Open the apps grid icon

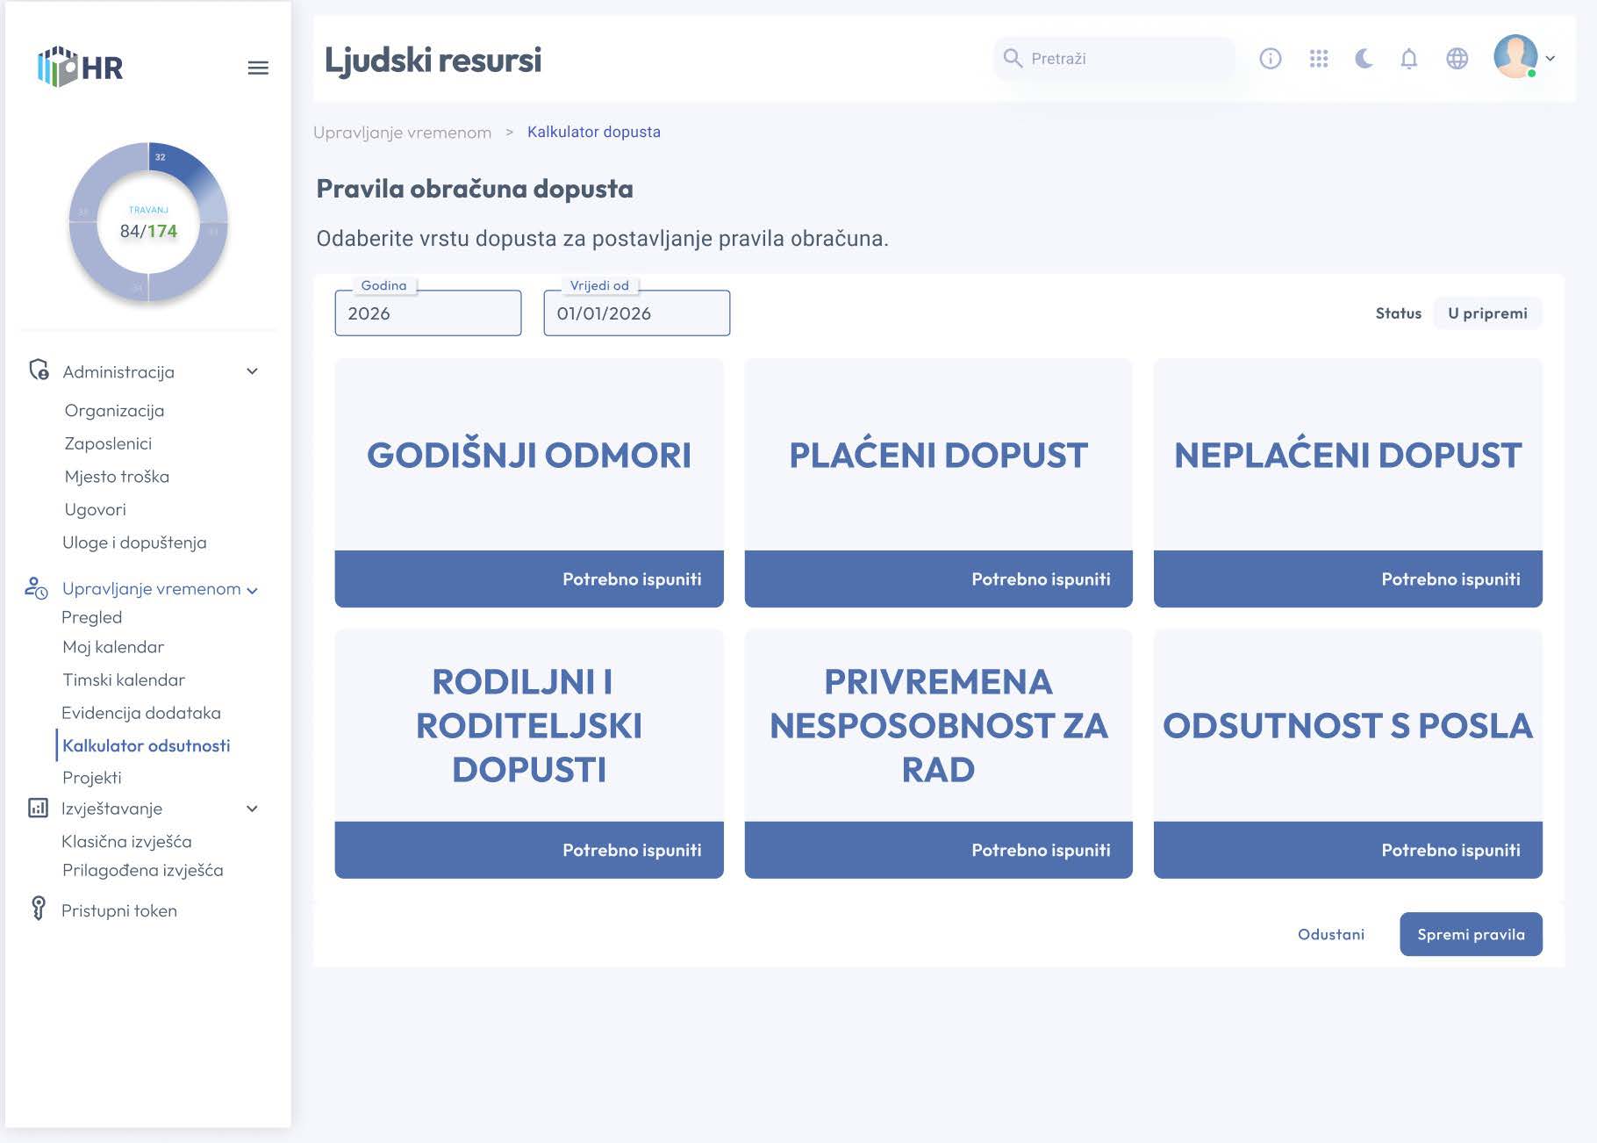(1319, 58)
